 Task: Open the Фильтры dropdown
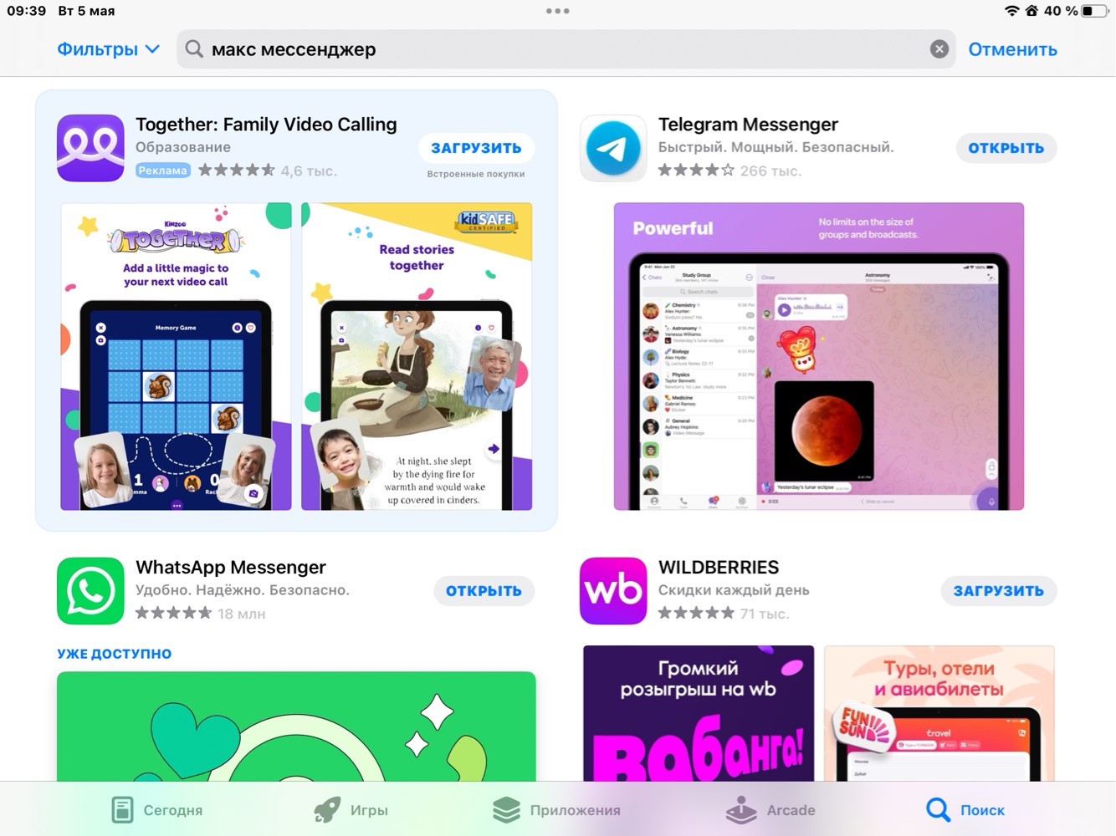click(108, 49)
